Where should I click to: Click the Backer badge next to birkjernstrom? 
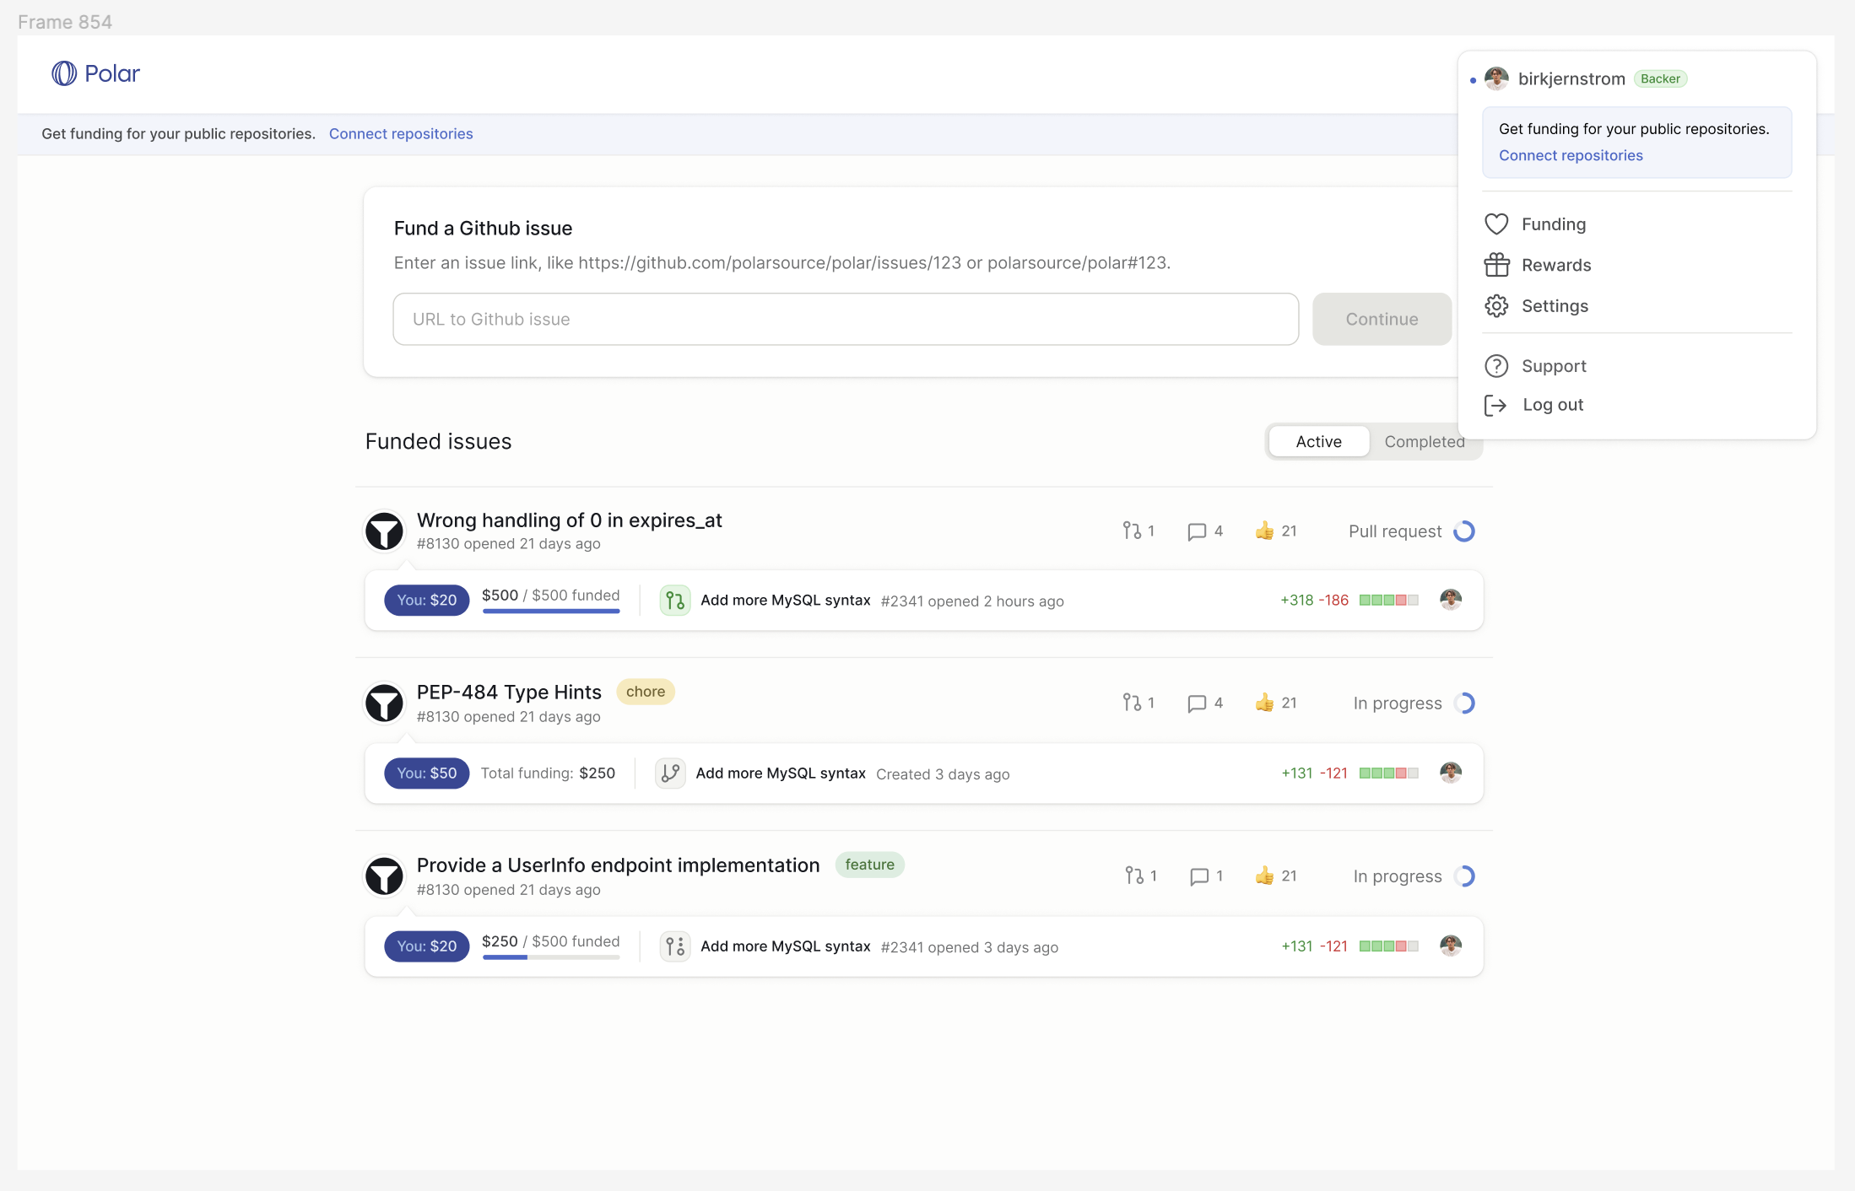[1660, 78]
